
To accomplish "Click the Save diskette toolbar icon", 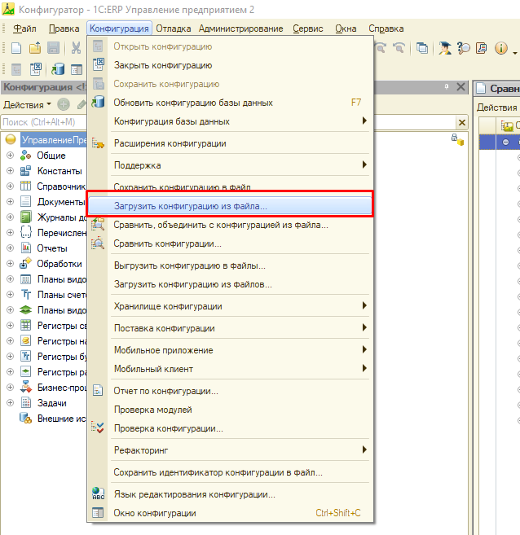I will point(53,48).
